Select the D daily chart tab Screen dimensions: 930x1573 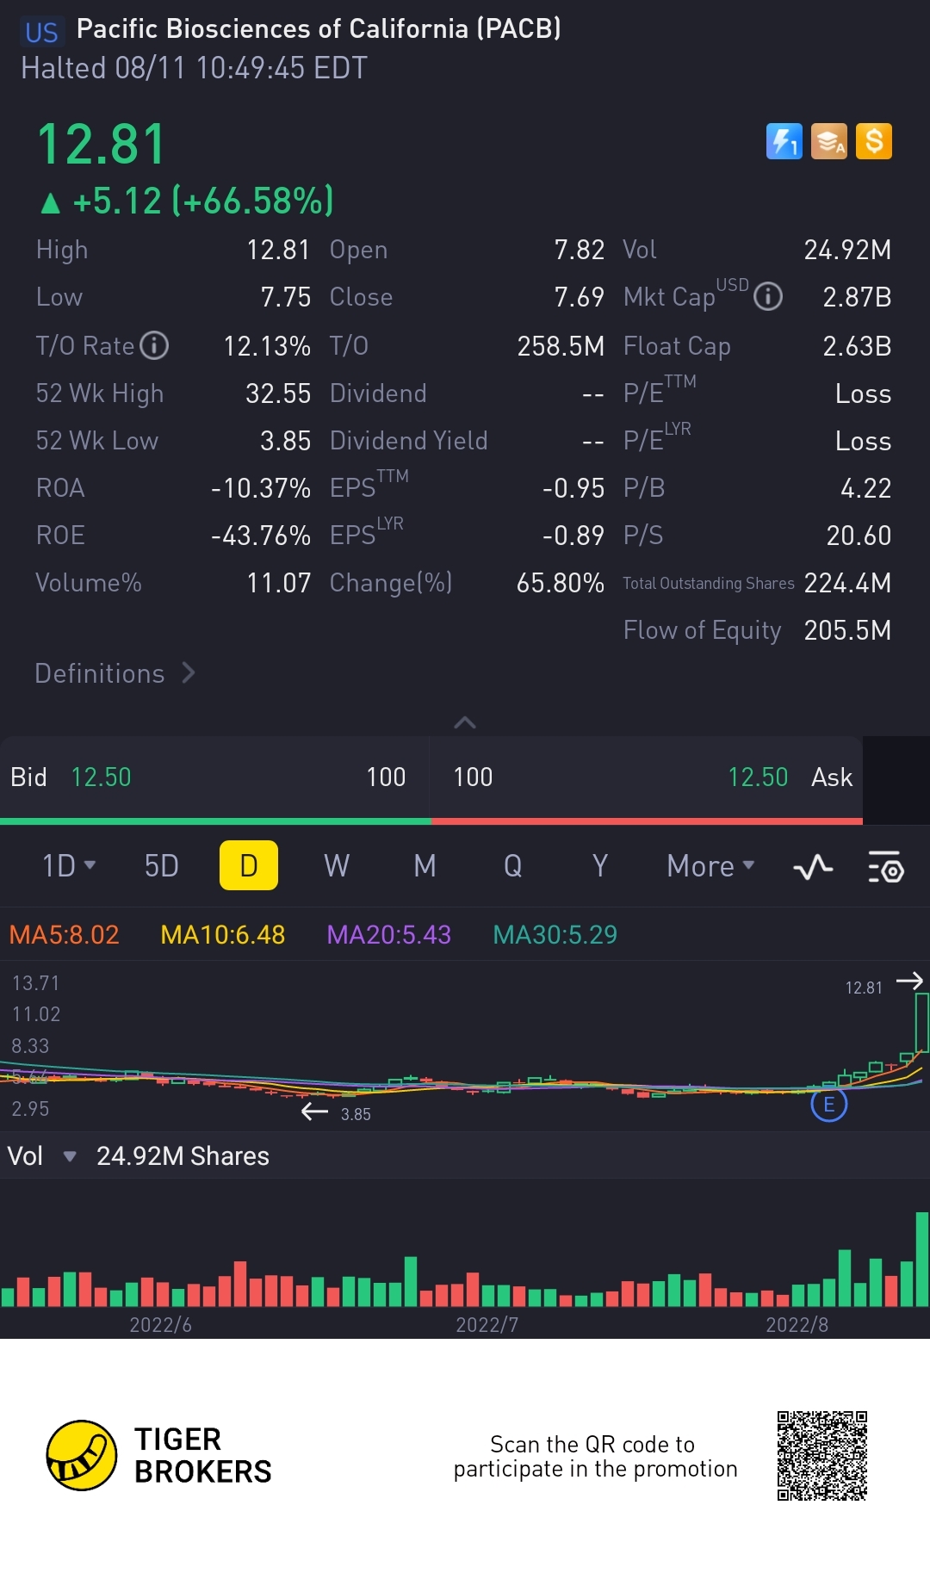249,865
